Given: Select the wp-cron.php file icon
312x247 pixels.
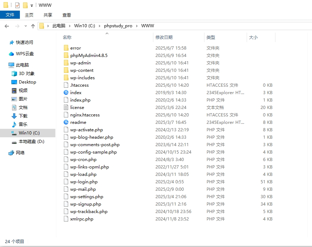Looking at the screenshot, I should click(66, 160).
